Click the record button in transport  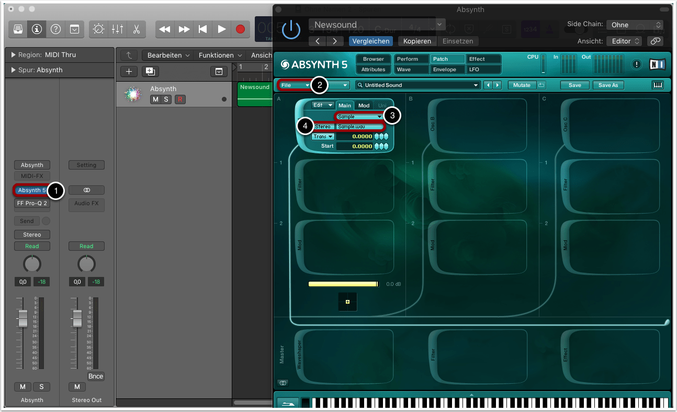240,29
